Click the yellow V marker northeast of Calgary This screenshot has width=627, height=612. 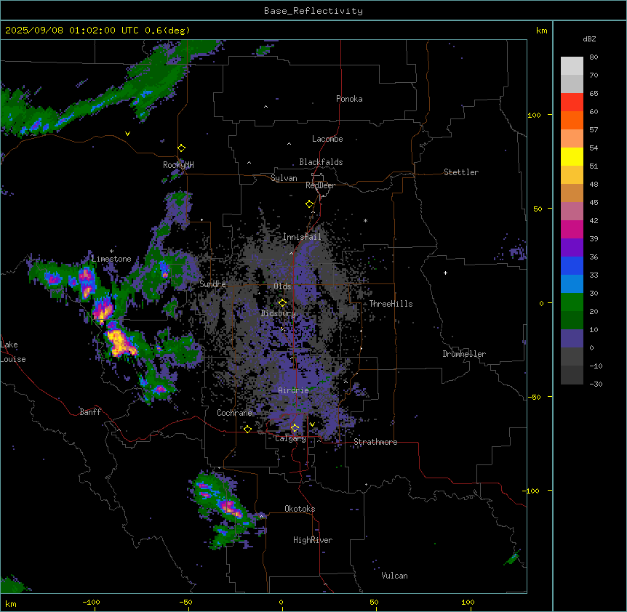312,424
